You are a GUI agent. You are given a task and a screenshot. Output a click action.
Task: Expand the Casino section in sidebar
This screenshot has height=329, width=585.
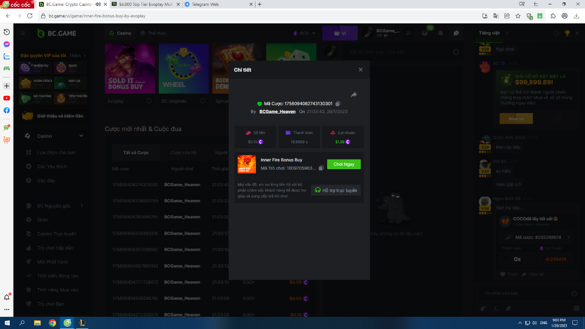(x=81, y=136)
